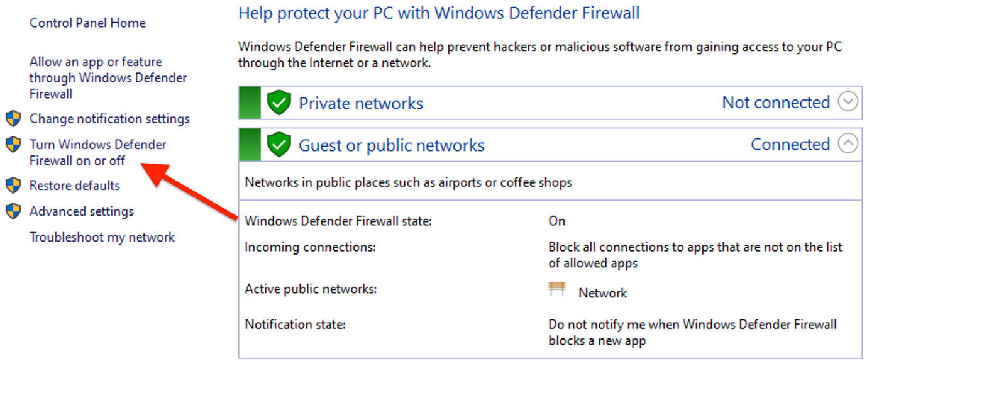Click the Restore defaults link
This screenshot has height=400, width=1006.
tap(74, 185)
